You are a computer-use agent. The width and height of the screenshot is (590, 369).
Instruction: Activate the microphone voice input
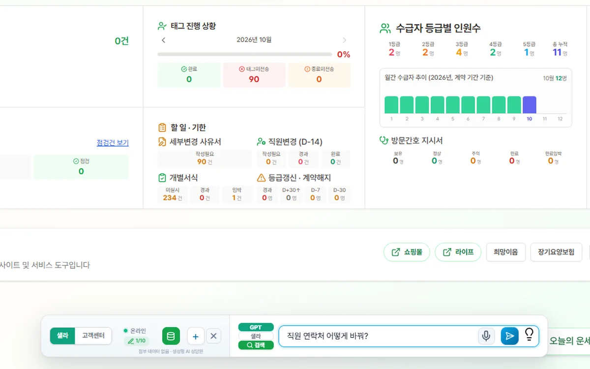[486, 336]
